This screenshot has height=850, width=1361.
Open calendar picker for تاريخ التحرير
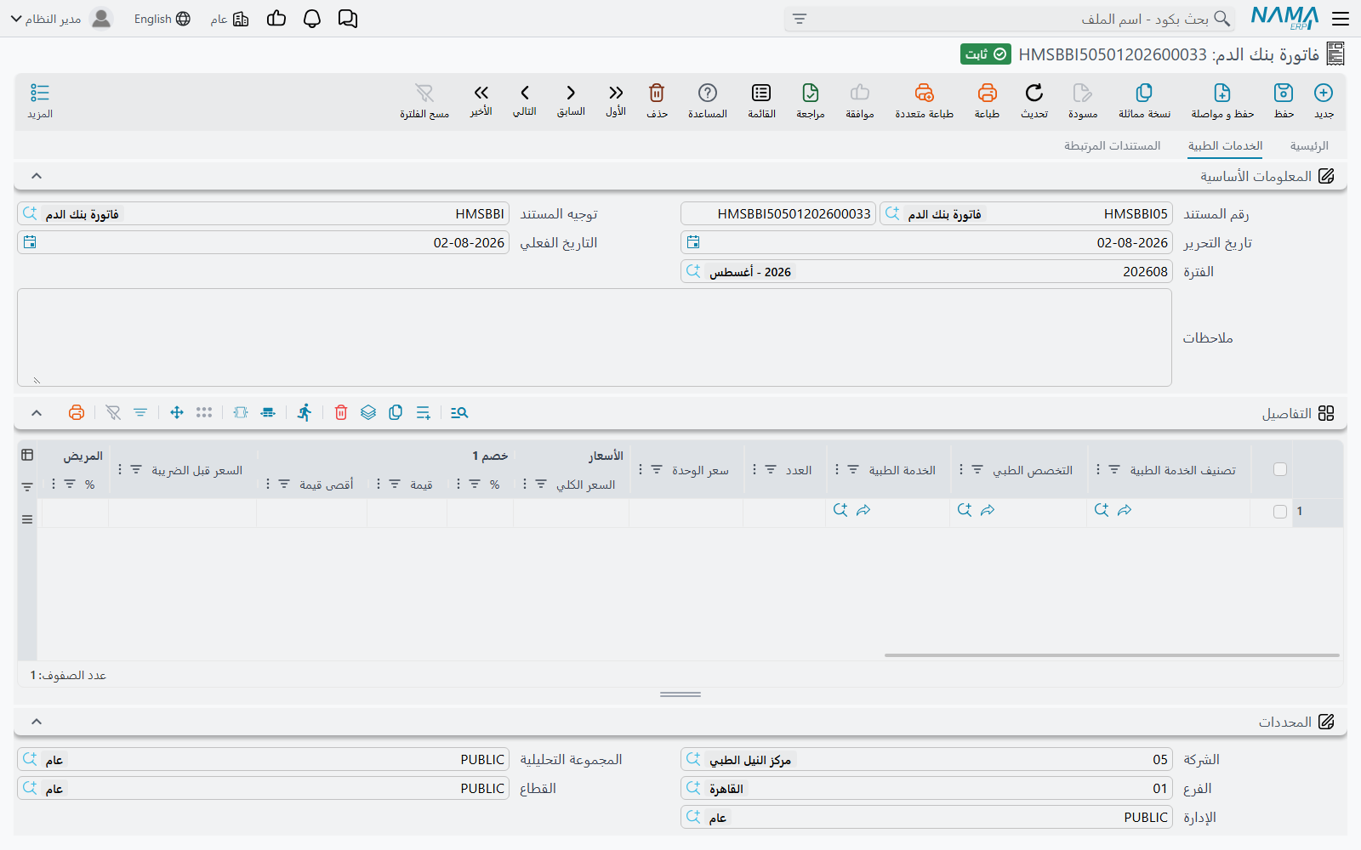click(x=693, y=242)
